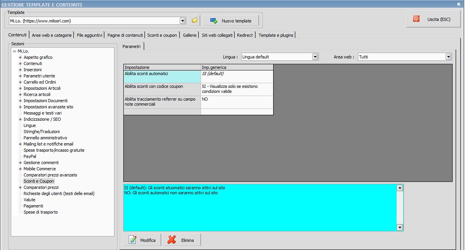Switch to Aree web e categorie tab
465x250 pixels.
pos(52,35)
